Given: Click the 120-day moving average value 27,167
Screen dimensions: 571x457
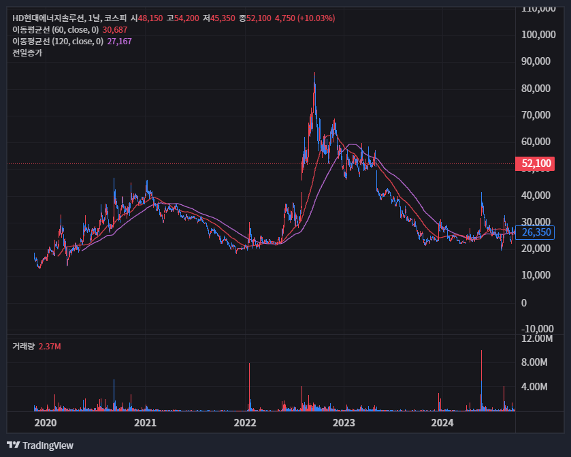Looking at the screenshot, I should (120, 42).
